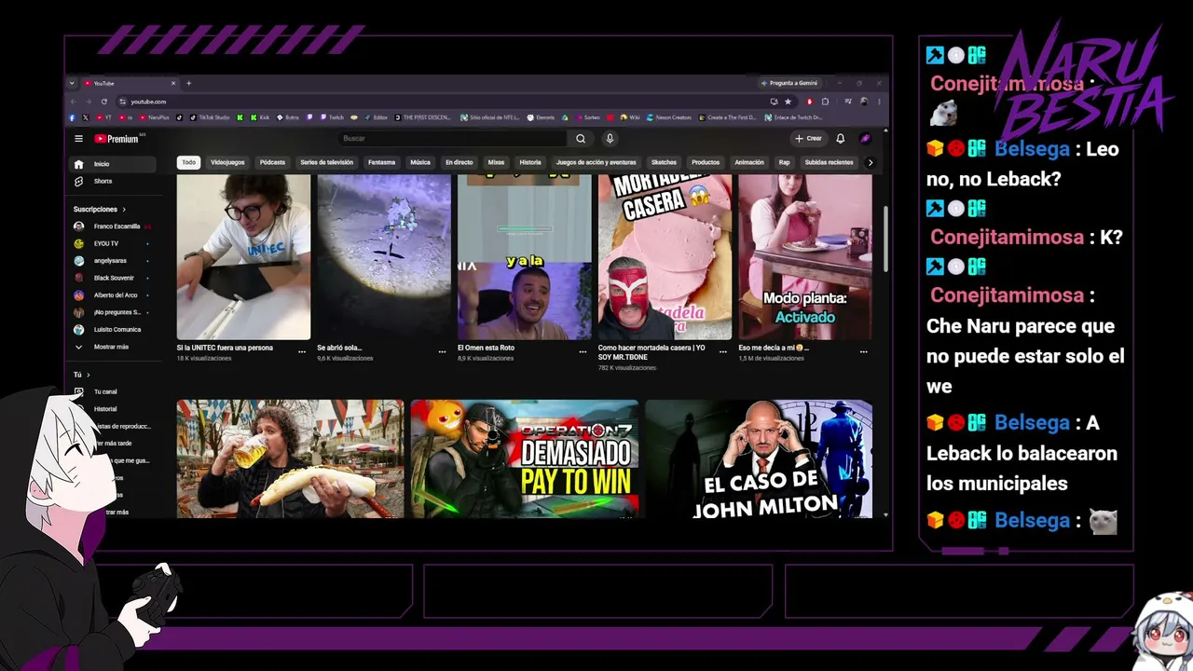Open options for "Eso me decía a mí" short

pyautogui.click(x=864, y=352)
